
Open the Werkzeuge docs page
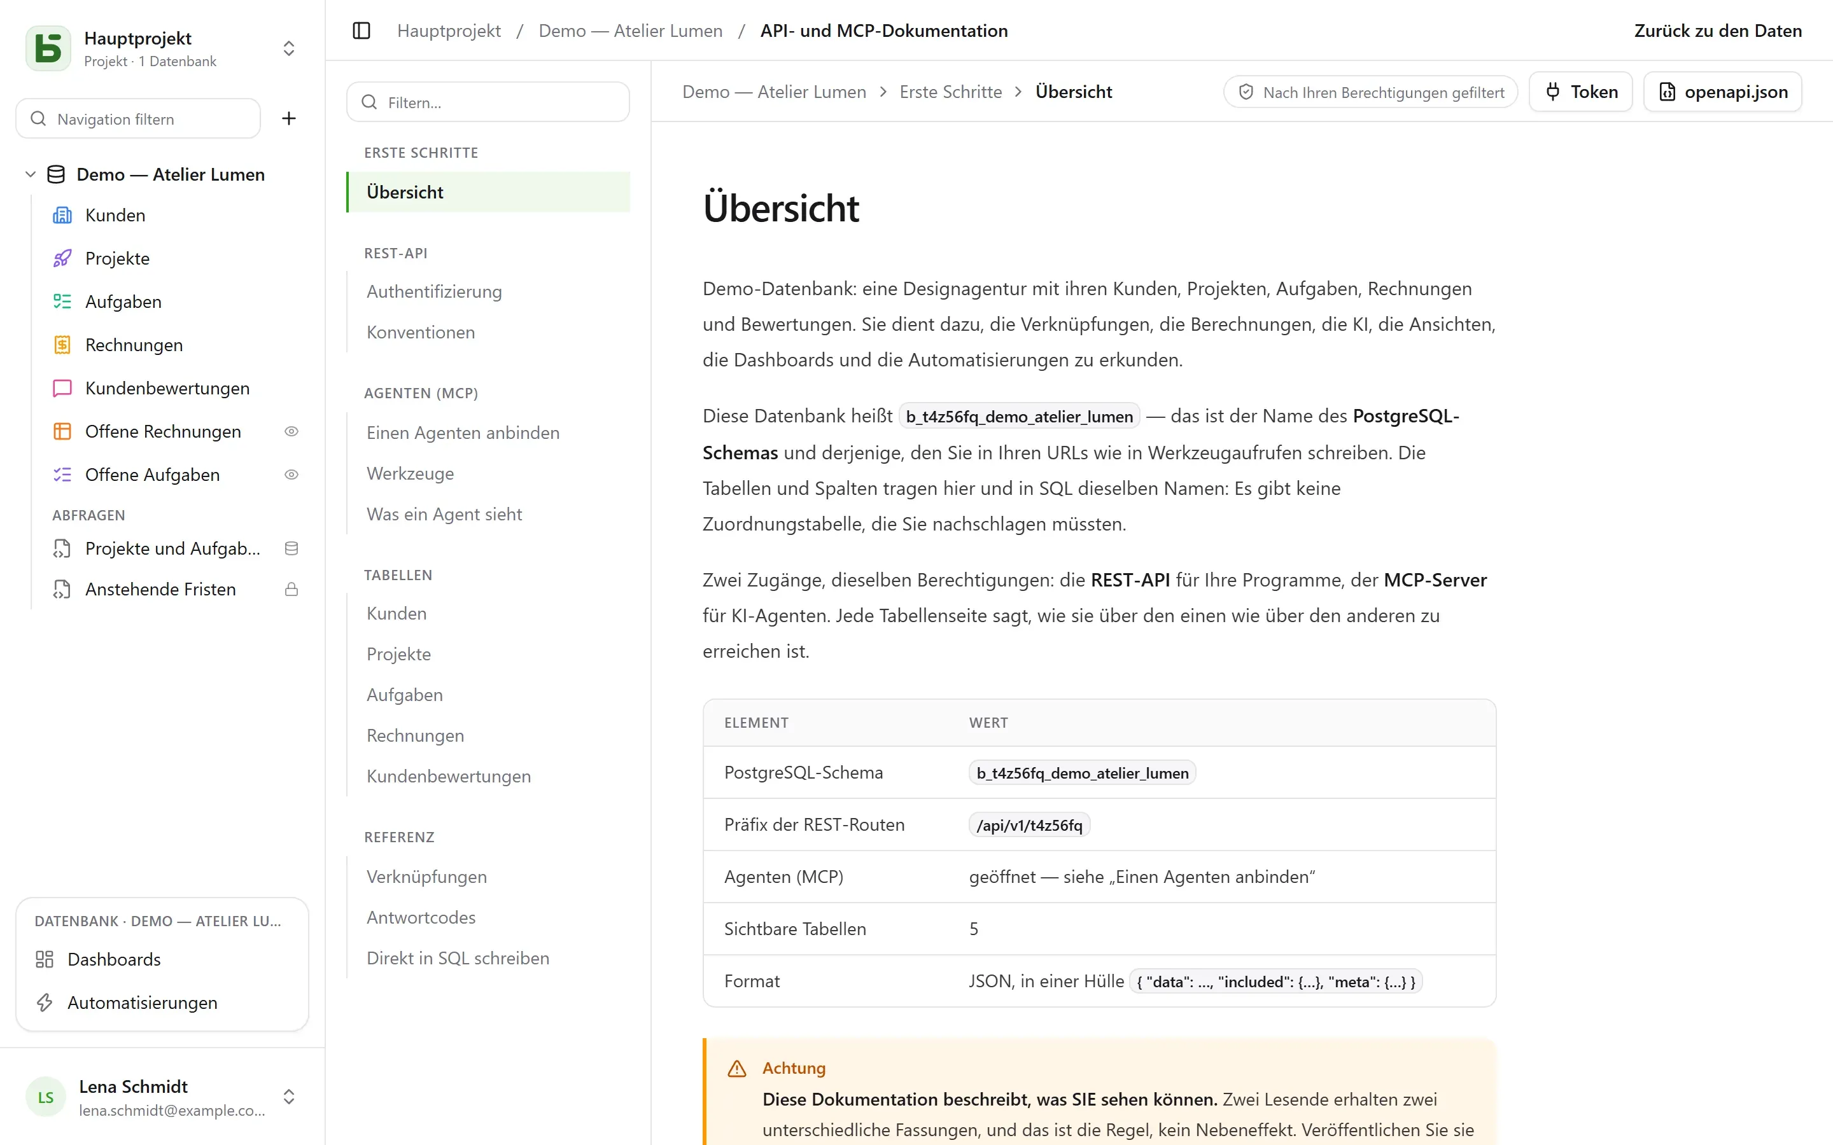click(411, 474)
